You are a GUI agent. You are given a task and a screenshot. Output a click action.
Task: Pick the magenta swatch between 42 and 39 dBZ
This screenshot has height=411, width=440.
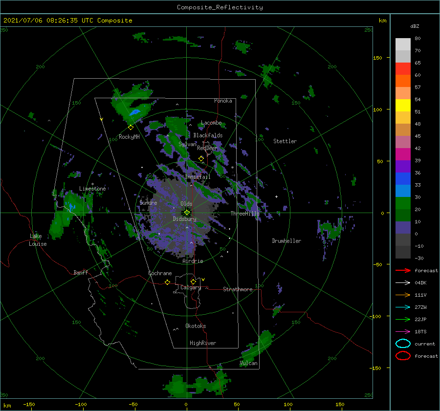(403, 154)
